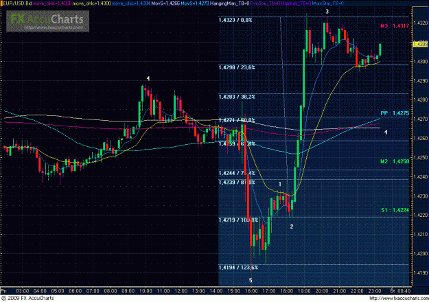Select wave label 1 above the 18:00 candles
The image size is (429, 302).
click(x=279, y=185)
